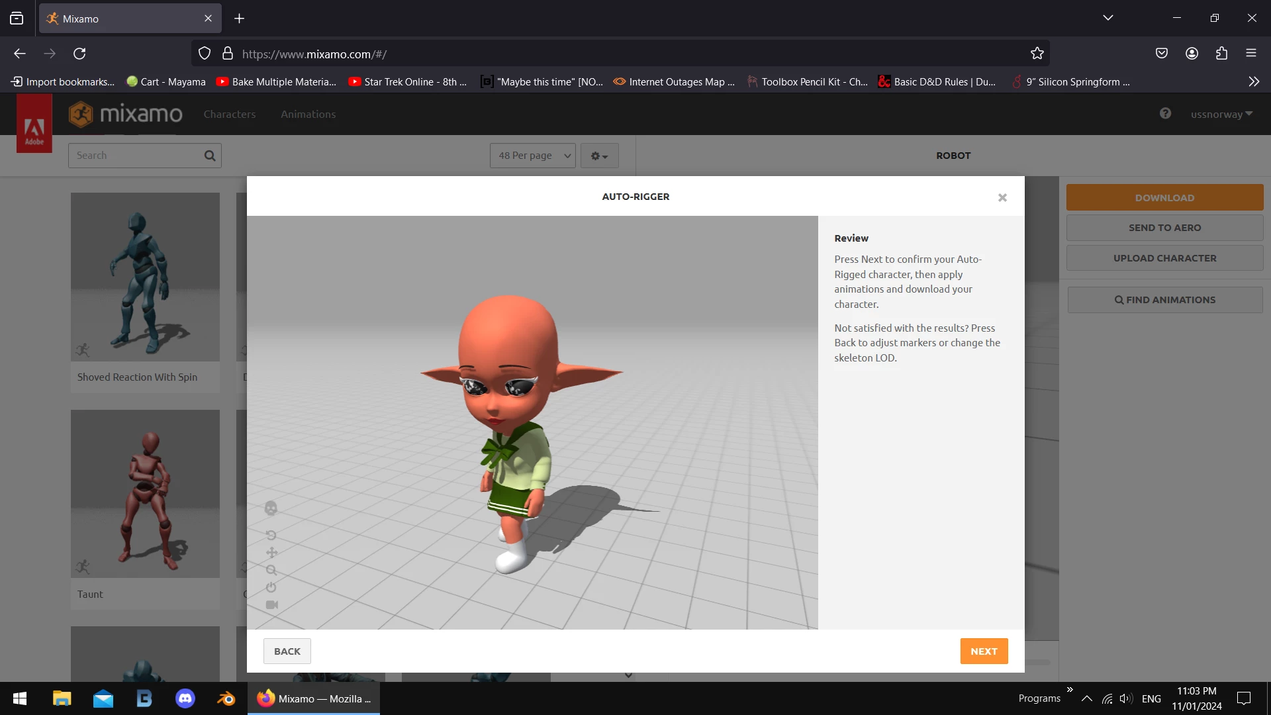The image size is (1271, 715).
Task: Open the ussnorway account menu
Action: click(x=1221, y=114)
